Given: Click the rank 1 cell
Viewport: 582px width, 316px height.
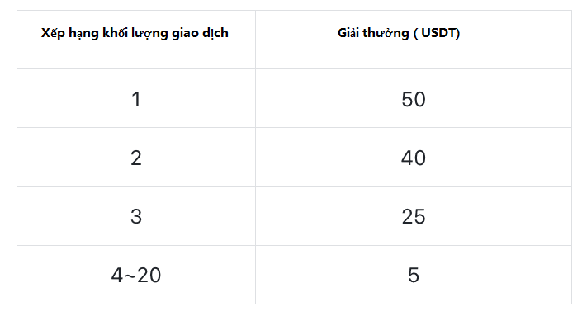Looking at the screenshot, I should (136, 99).
